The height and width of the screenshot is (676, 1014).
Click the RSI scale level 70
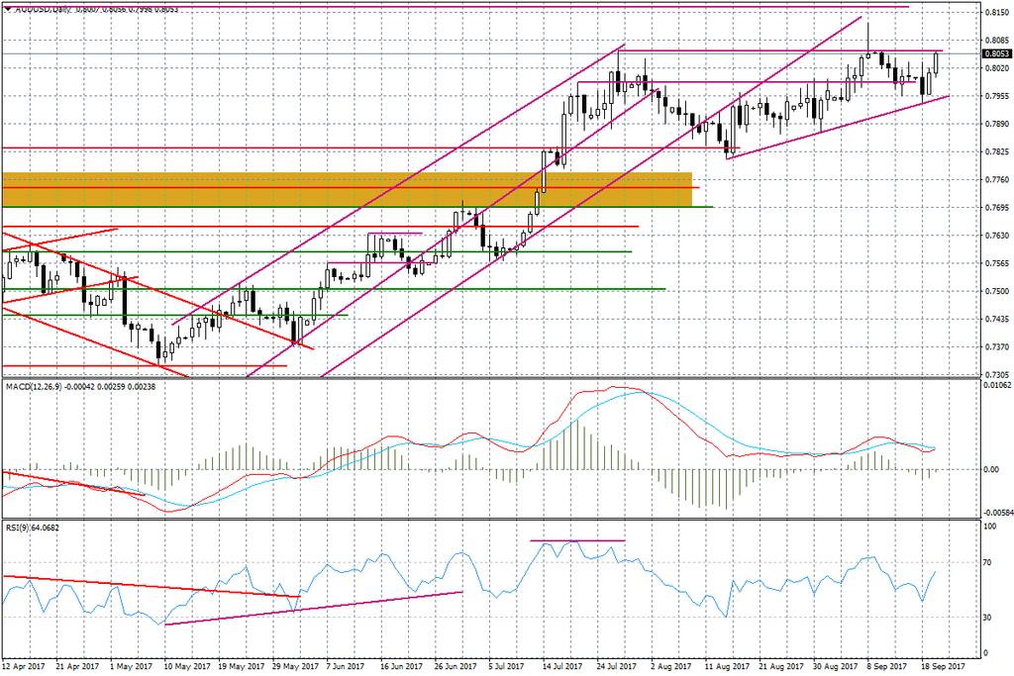(987, 563)
